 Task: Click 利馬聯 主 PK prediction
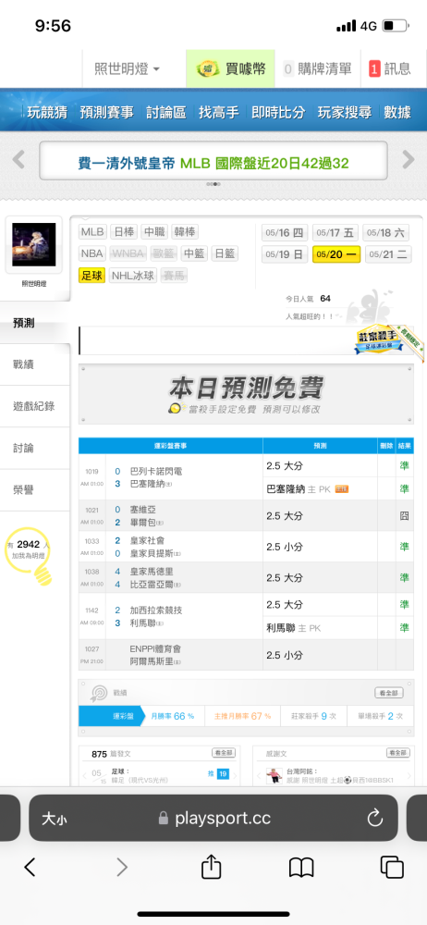[x=294, y=628]
